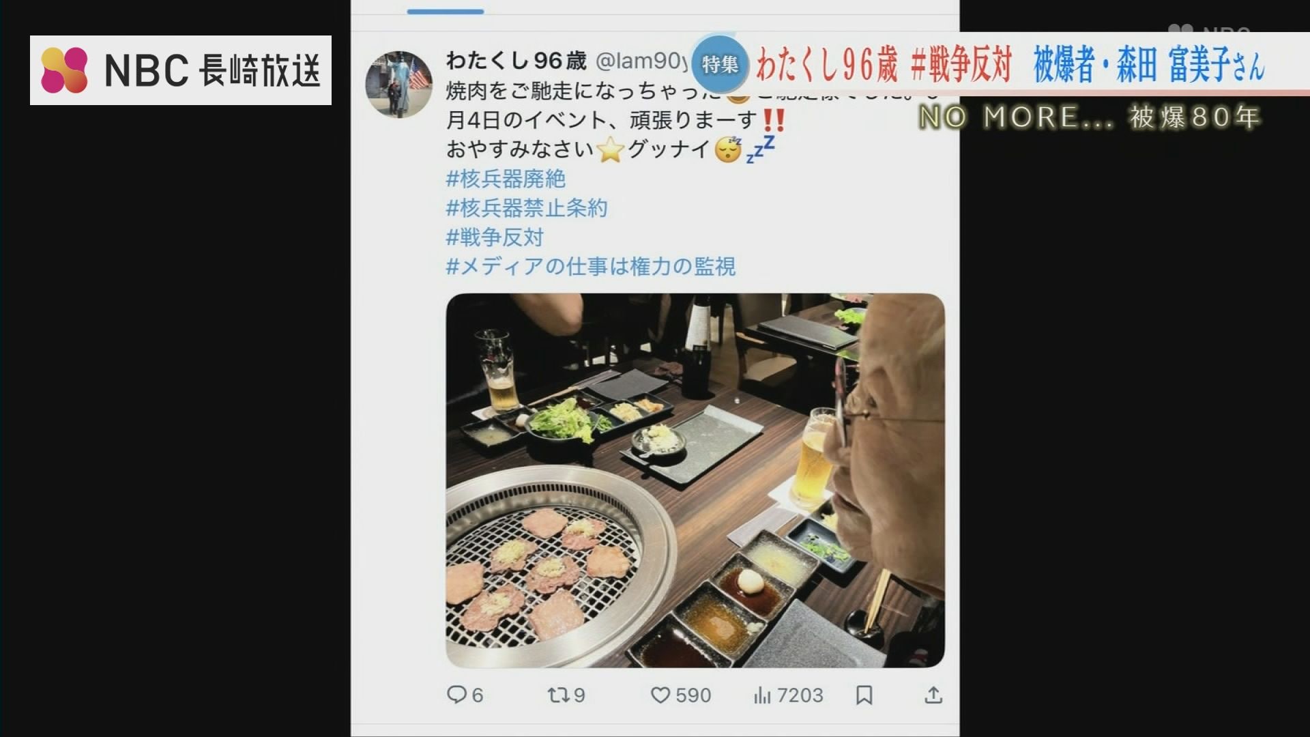Click the reply comment bubble icon

pyautogui.click(x=456, y=695)
